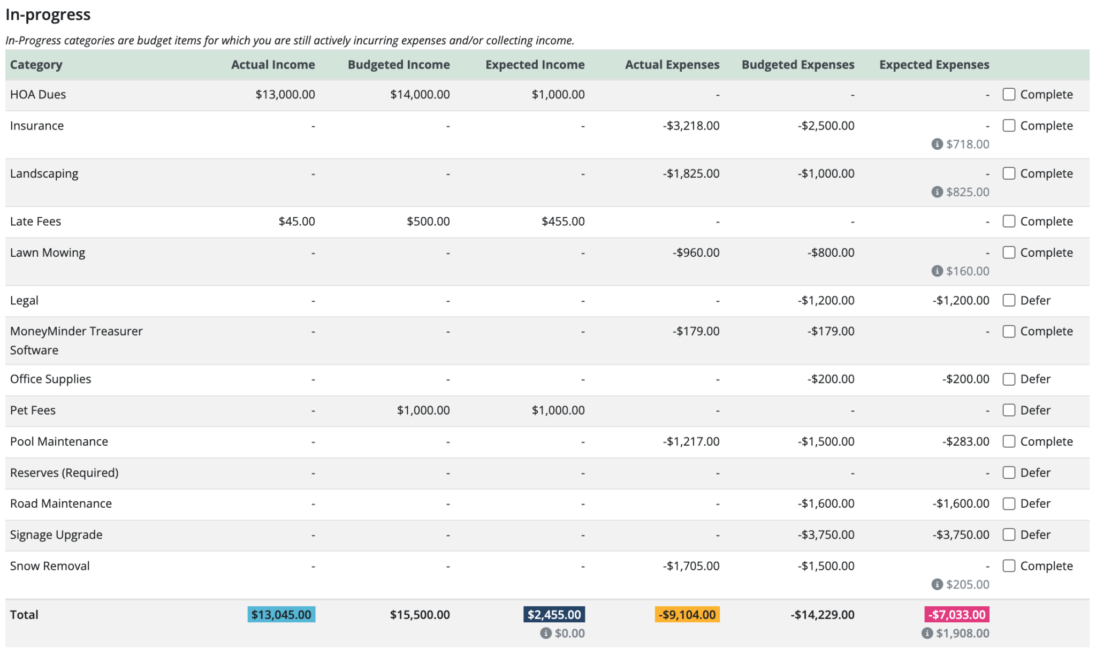
Task: Click the info icon beside Snow Removal's $205.00
Action: point(937,584)
